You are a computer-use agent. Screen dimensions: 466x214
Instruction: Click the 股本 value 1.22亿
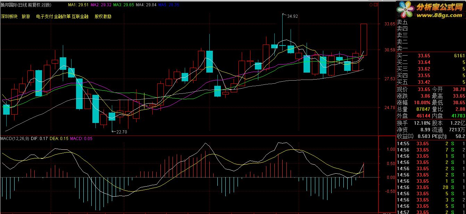[x=458, y=123]
